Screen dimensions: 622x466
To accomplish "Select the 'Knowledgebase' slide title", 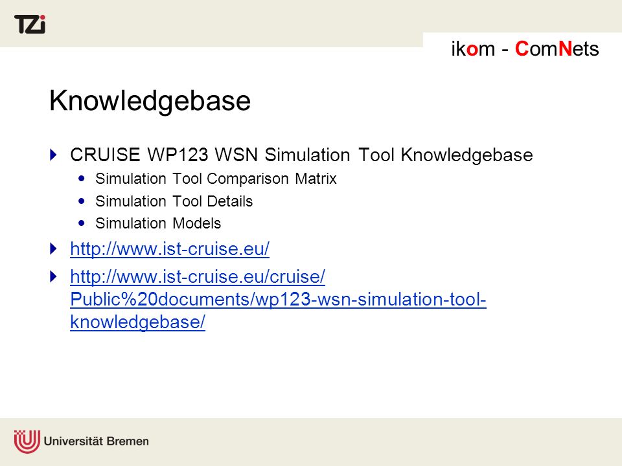I will click(150, 101).
